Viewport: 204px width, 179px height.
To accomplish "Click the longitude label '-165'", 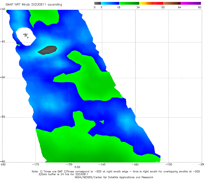I will pyautogui.click(x=102, y=164).
